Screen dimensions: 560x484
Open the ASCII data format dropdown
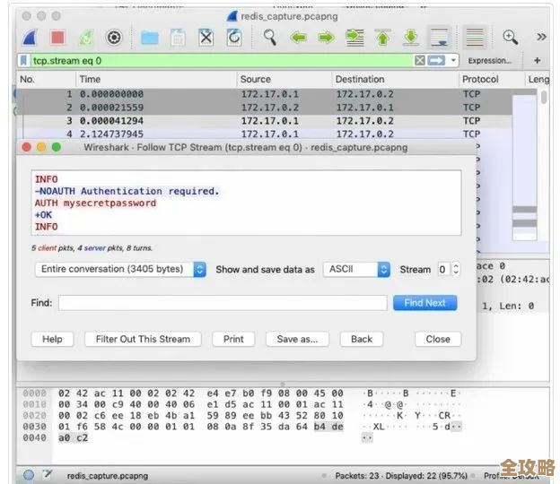pos(357,269)
